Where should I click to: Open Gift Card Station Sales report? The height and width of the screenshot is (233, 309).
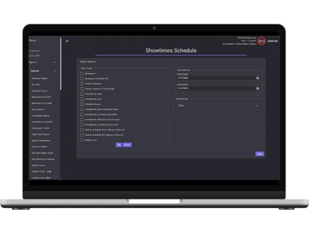point(42,153)
